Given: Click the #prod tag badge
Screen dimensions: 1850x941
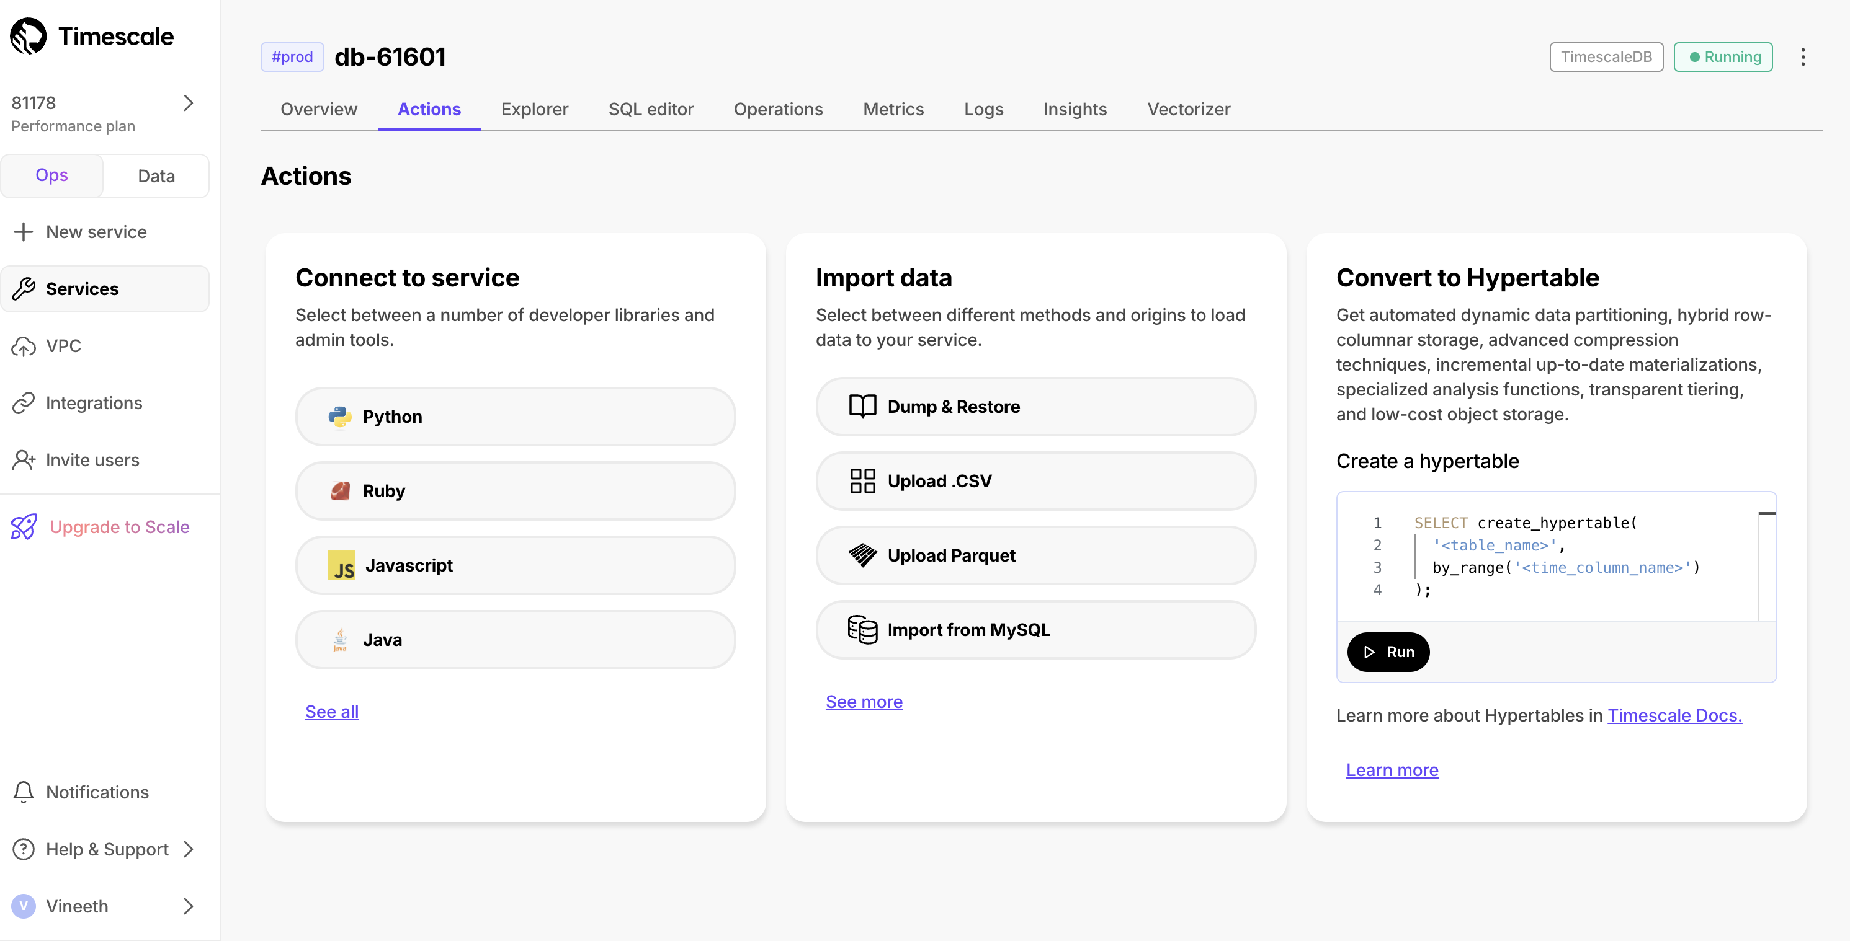Looking at the screenshot, I should point(292,56).
